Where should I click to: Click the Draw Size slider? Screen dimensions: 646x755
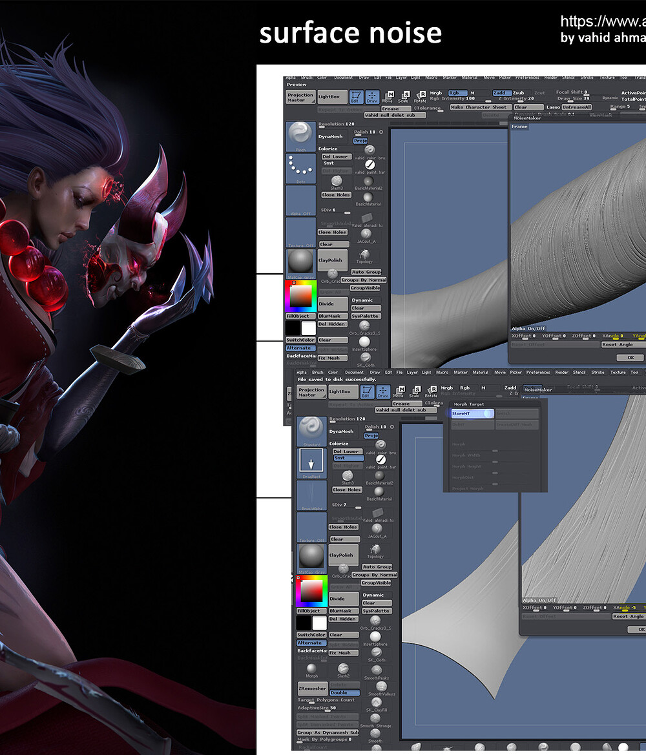(573, 99)
